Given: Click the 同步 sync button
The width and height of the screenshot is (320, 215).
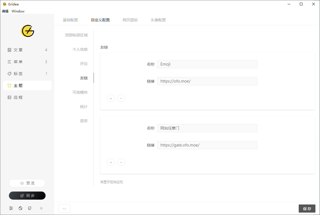Looking at the screenshot, I should coord(27,196).
